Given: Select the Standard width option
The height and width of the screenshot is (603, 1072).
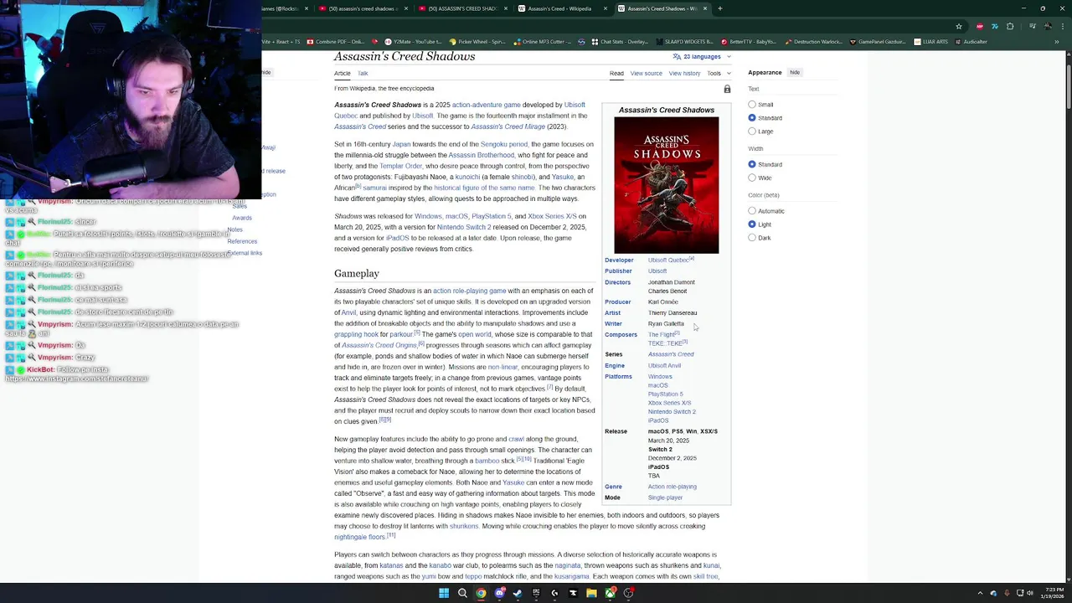Looking at the screenshot, I should 752,164.
